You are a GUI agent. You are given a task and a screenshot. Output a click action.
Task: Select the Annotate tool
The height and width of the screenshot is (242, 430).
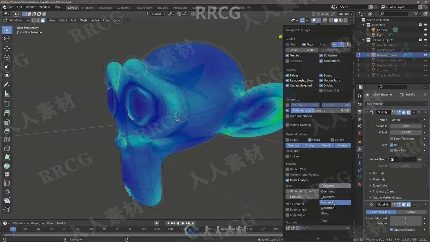[7, 85]
